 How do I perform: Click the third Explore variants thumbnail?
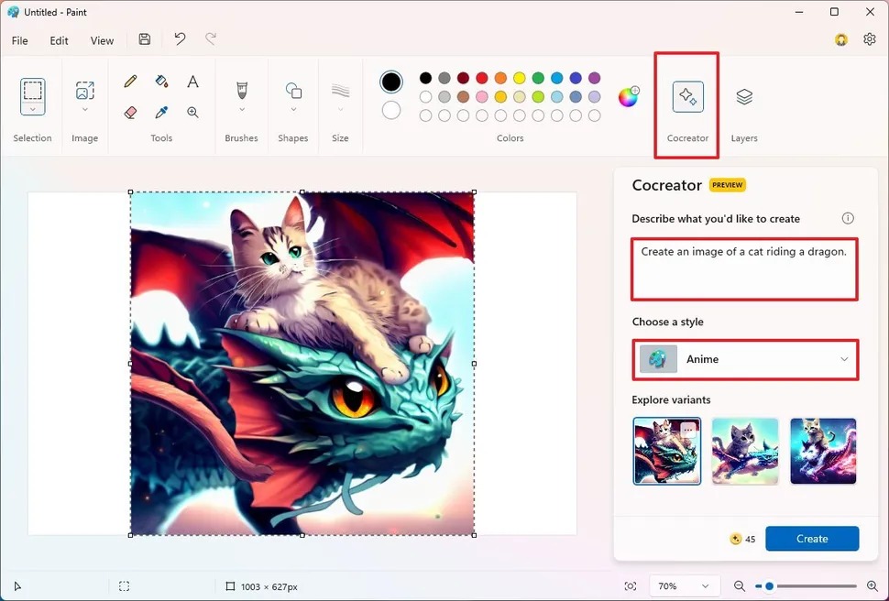(823, 451)
